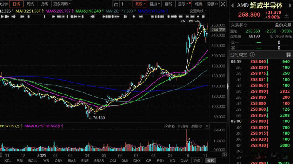293x164 pixels.
Task: Click 加指标 to add indicator
Action: [183, 126]
